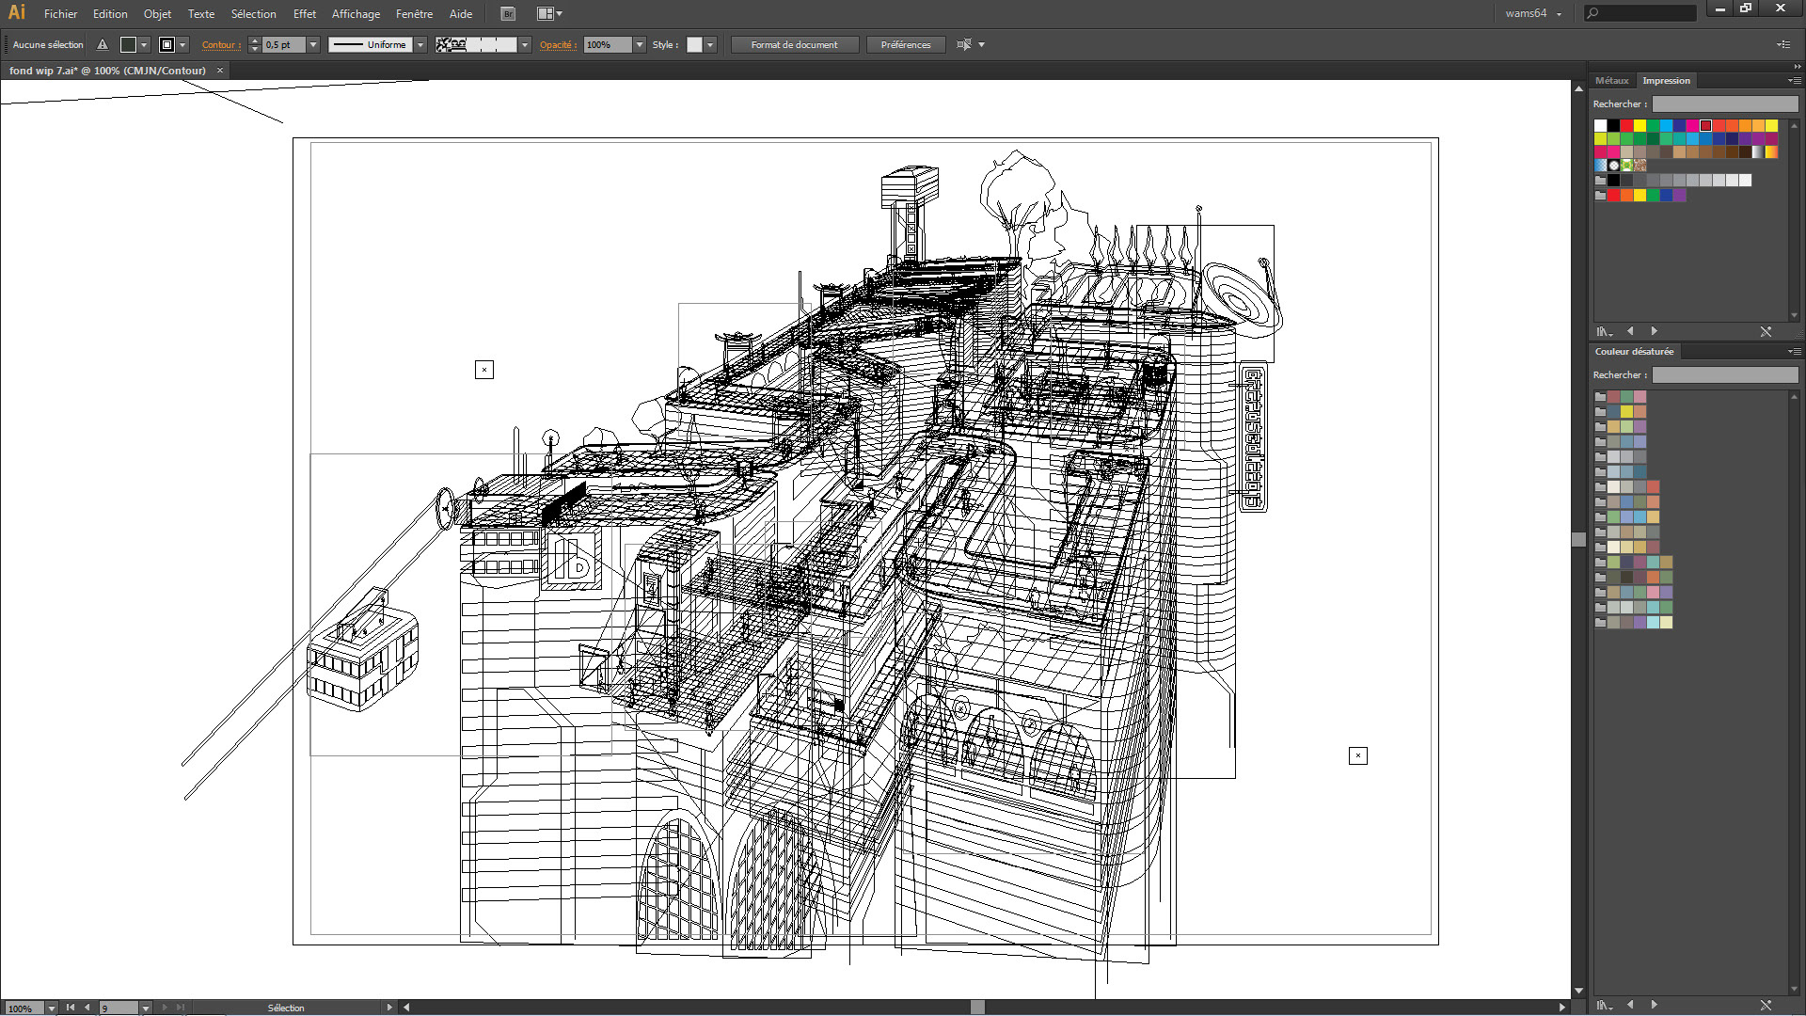Click the Rechercher field in Couleur désaturée panel
The width and height of the screenshot is (1806, 1016).
pos(1725,375)
